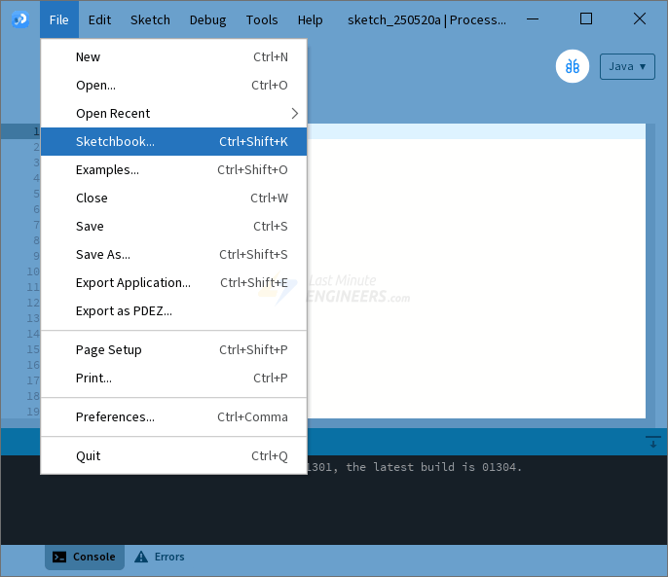668x577 pixels.
Task: Select Save As... menu entry
Action: pos(173,254)
